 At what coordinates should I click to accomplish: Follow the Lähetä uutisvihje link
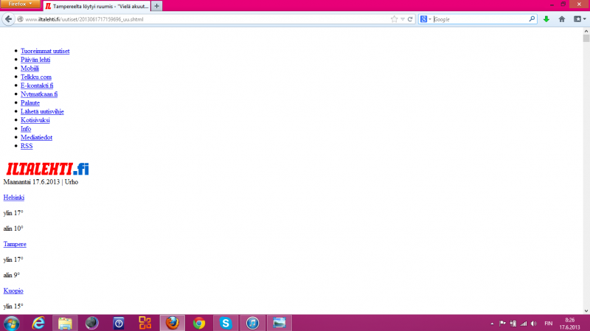pos(42,111)
